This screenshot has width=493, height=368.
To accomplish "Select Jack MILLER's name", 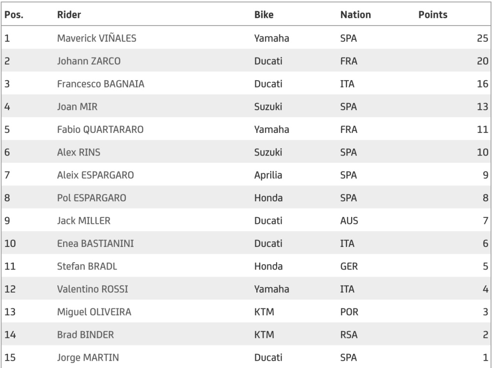I will (x=84, y=220).
